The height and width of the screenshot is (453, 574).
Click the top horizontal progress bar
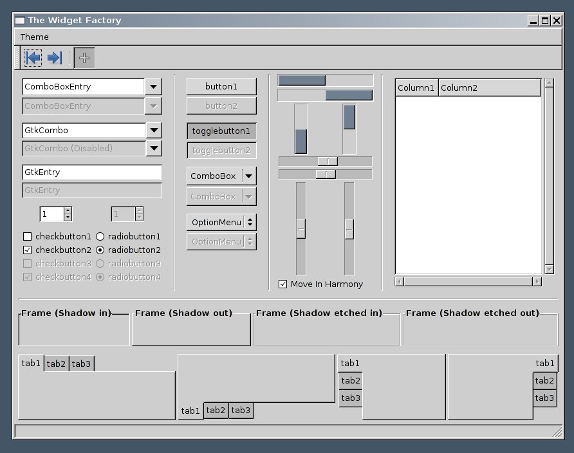326,80
